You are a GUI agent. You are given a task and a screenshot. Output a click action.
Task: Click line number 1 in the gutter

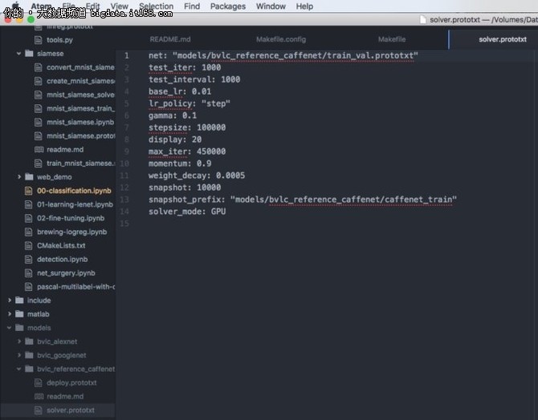[127, 55]
